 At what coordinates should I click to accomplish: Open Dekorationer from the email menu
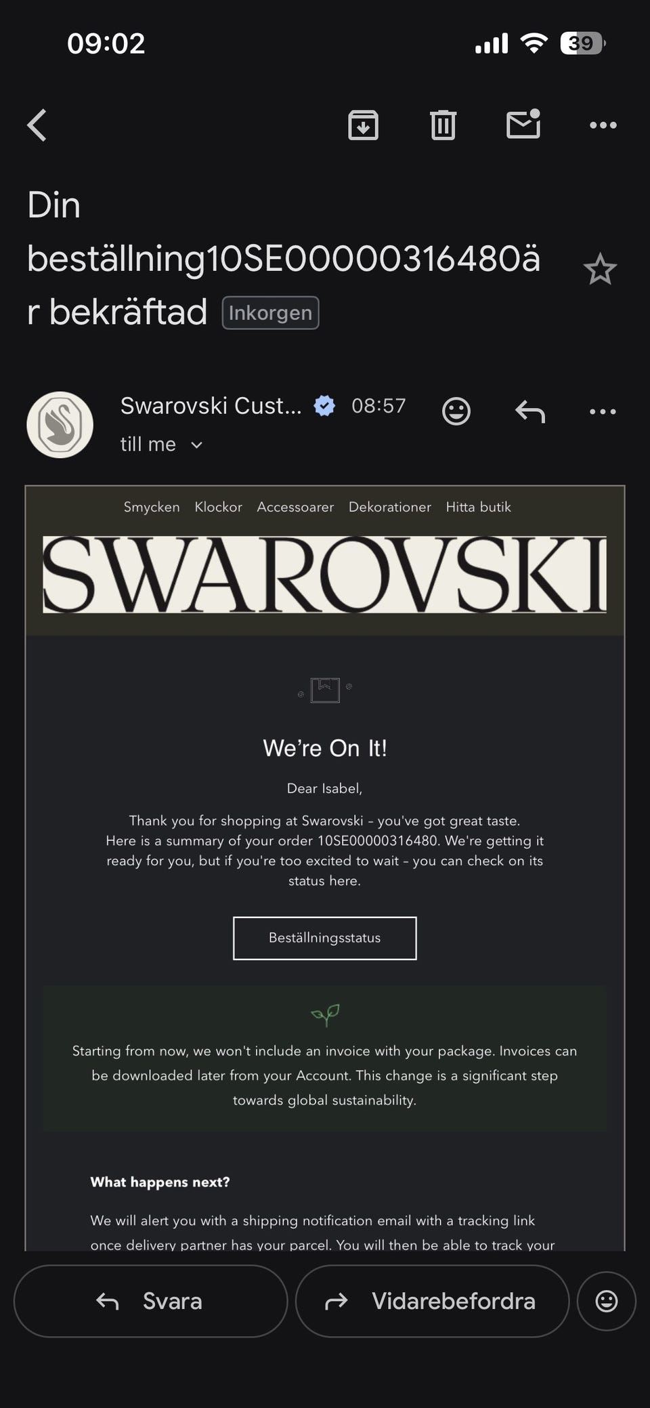(389, 507)
